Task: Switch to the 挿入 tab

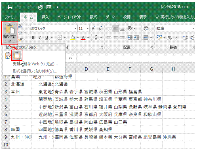Action: coord(45,17)
